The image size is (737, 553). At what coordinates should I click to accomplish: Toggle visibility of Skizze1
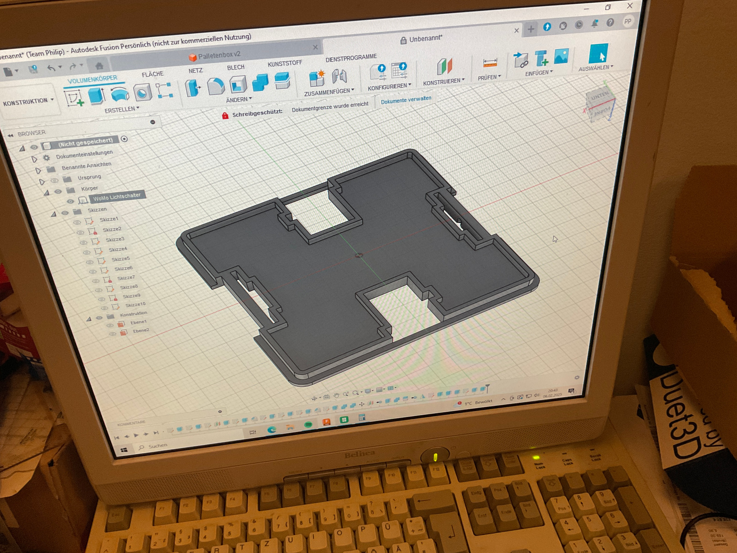pyautogui.click(x=77, y=222)
